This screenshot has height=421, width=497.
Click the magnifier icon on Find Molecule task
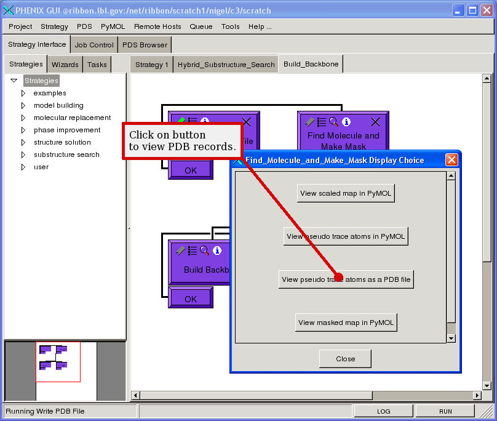[x=333, y=122]
